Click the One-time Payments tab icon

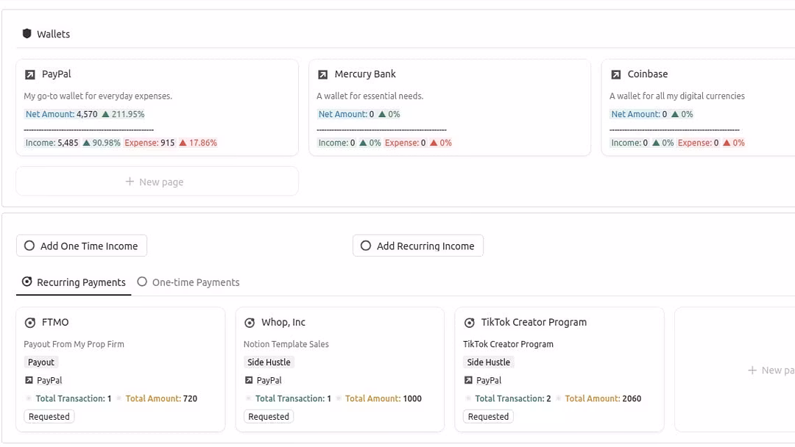[142, 282]
